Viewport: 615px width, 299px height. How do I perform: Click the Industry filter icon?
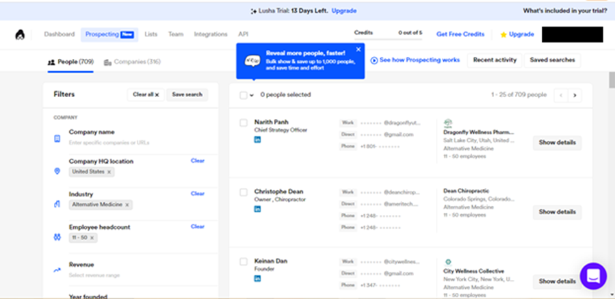(x=57, y=204)
